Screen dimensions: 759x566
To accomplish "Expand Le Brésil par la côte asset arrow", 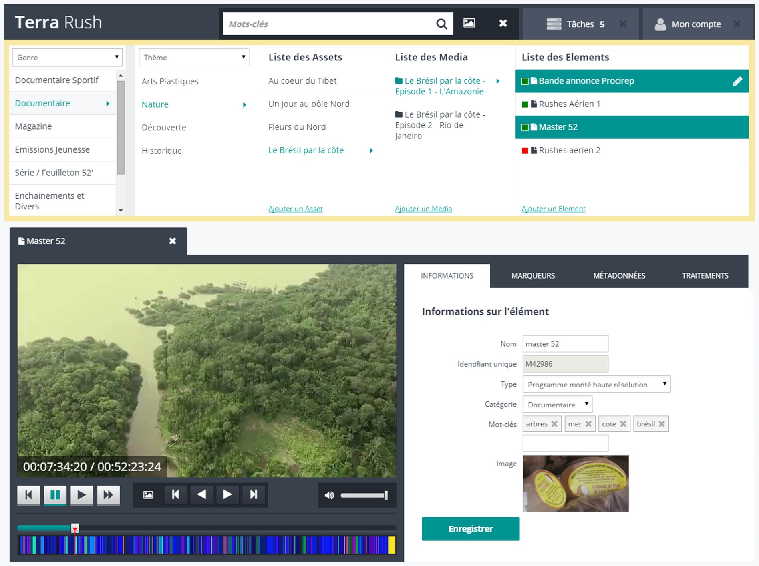I will tap(371, 151).
